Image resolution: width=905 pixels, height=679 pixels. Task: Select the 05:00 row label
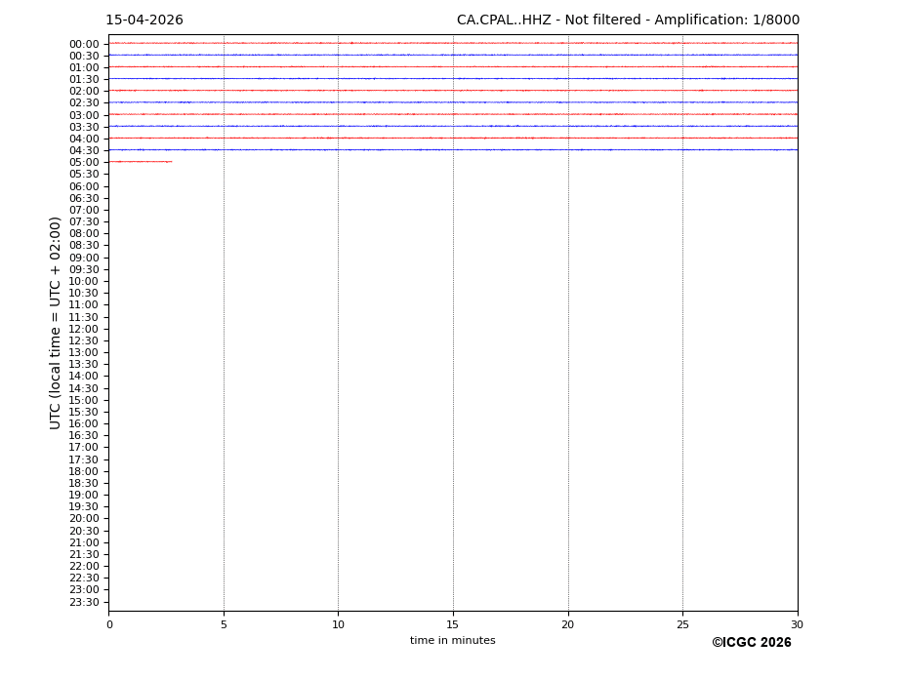83,162
